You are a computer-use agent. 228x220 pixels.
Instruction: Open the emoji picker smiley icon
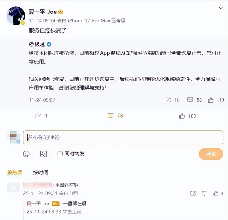[x=26, y=154]
